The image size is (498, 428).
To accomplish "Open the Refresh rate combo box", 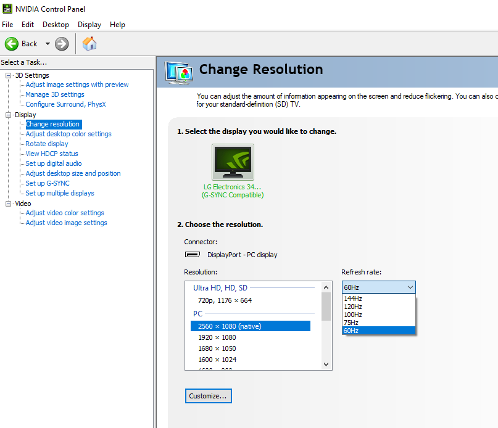I will pyautogui.click(x=378, y=287).
